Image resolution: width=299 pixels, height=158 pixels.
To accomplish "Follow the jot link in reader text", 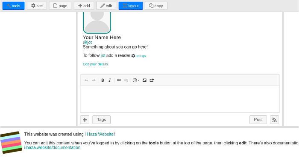I will pyautogui.click(x=103, y=55).
